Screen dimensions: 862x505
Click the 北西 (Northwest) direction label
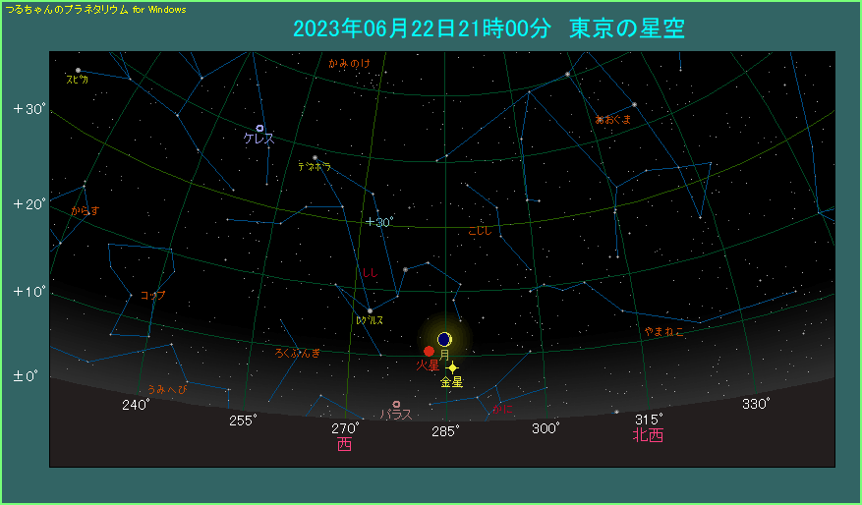[648, 435]
